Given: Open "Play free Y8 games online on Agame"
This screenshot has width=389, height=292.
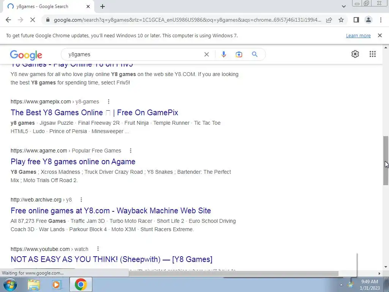Looking at the screenshot, I should (73, 162).
